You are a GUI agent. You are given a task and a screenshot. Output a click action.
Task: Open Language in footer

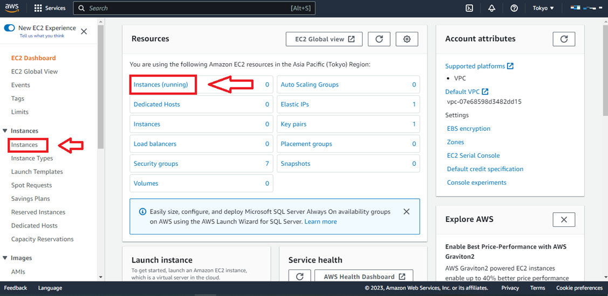tap(50, 288)
